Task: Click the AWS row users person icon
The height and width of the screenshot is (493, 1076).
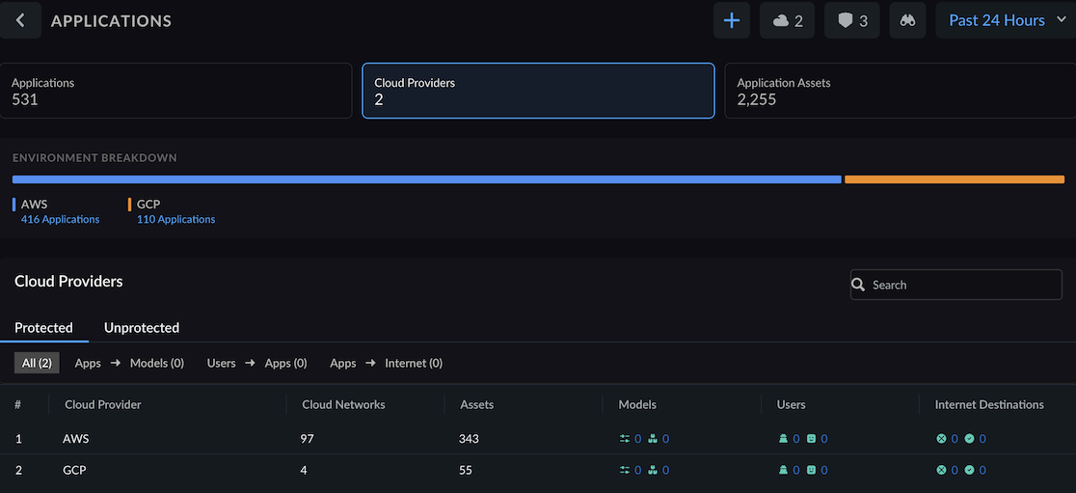Action: click(x=784, y=439)
